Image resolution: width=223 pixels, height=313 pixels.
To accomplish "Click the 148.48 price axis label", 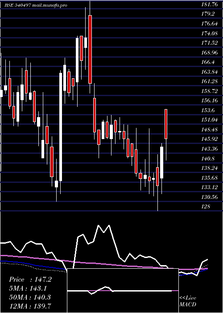I will coord(209,130).
